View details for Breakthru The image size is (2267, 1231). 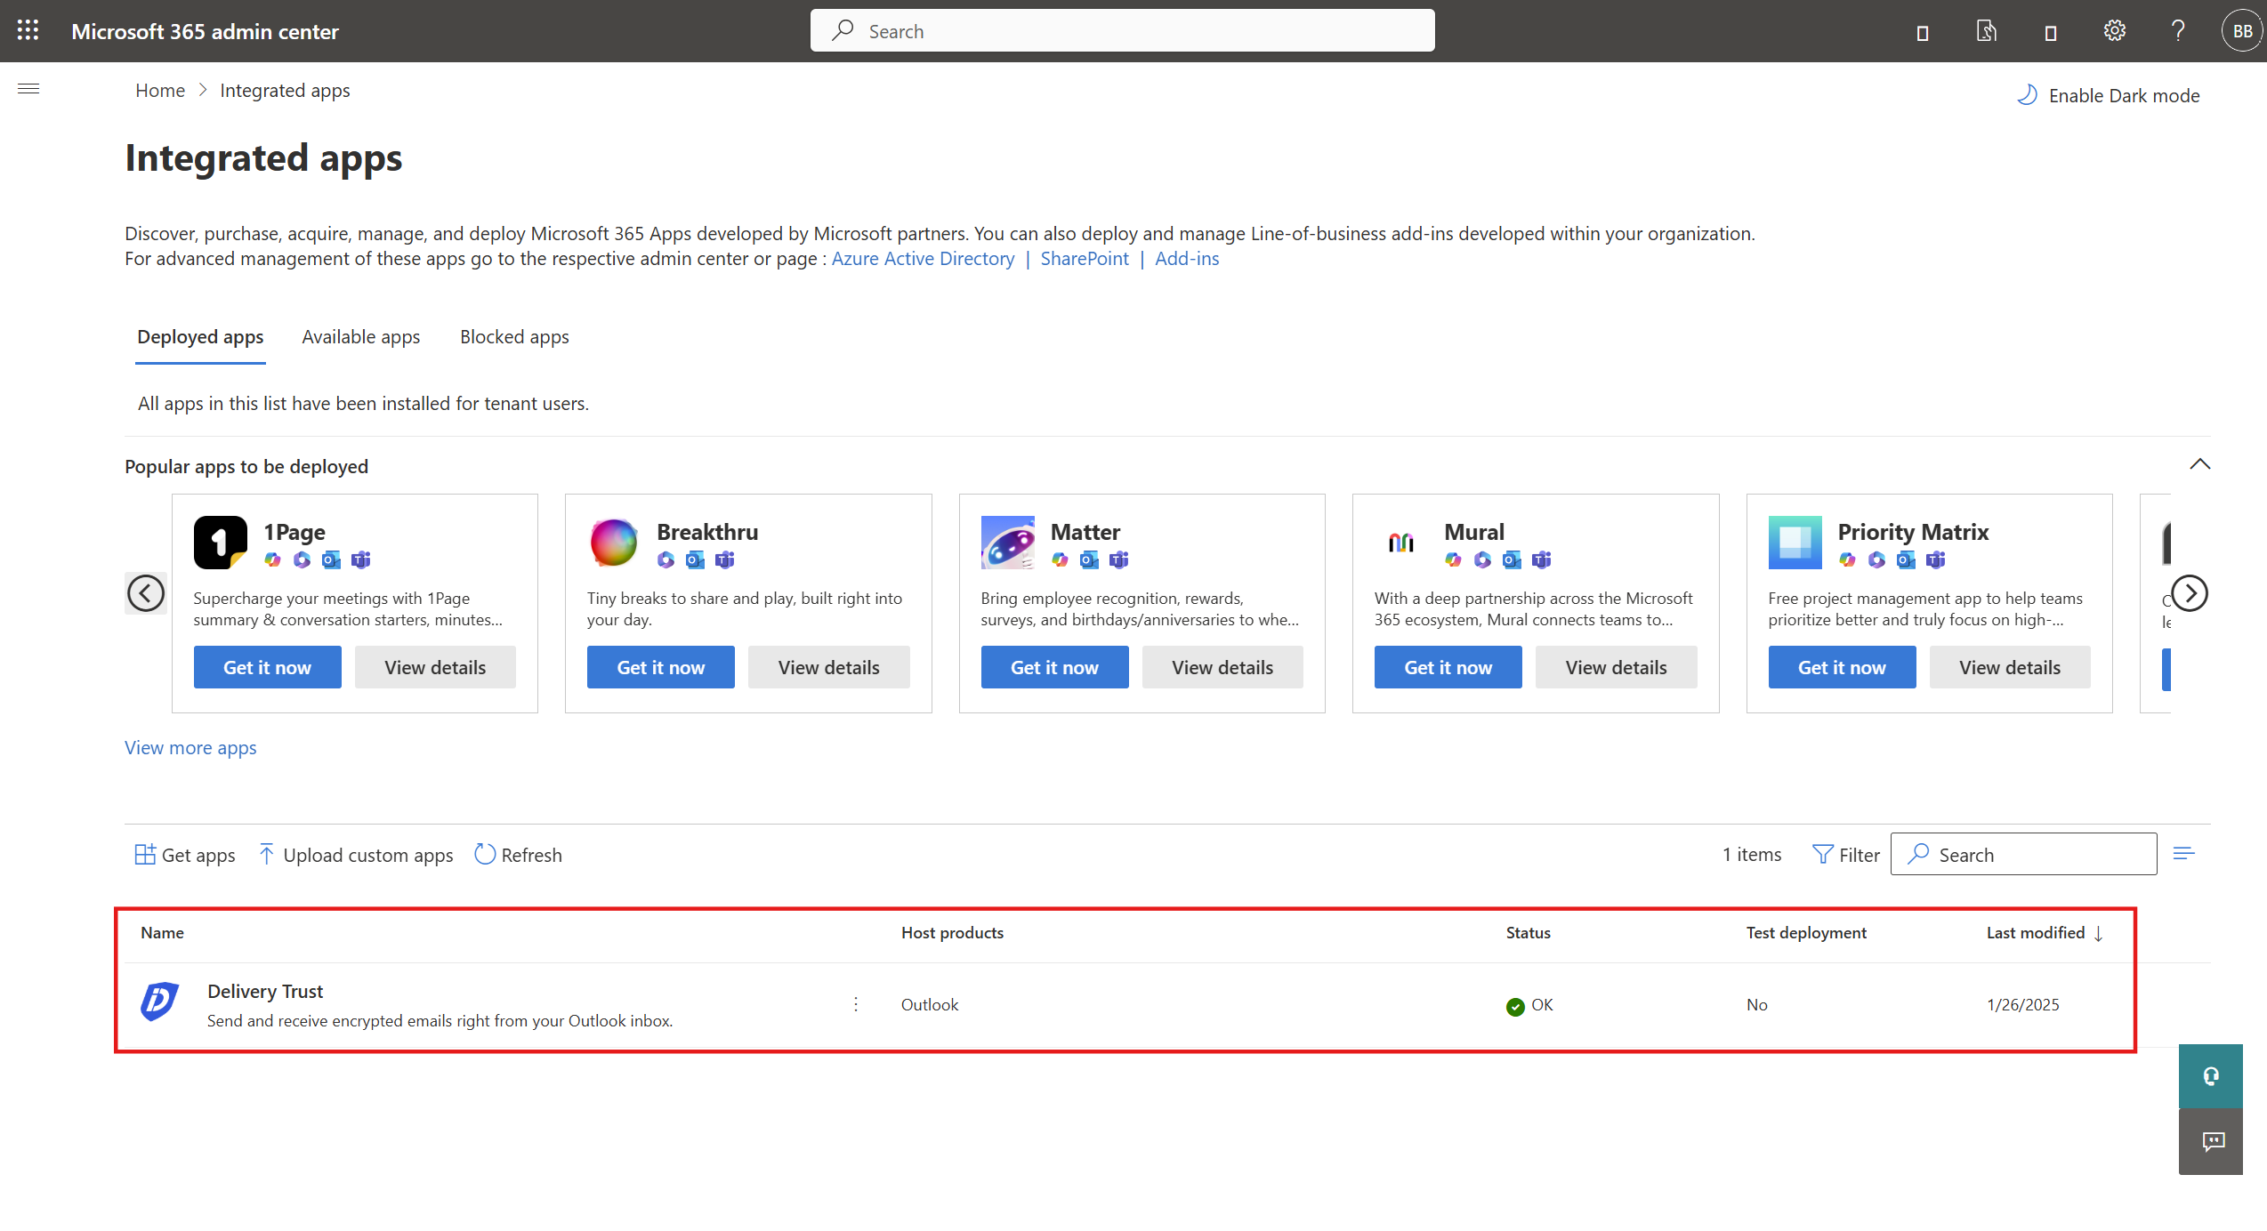point(829,667)
